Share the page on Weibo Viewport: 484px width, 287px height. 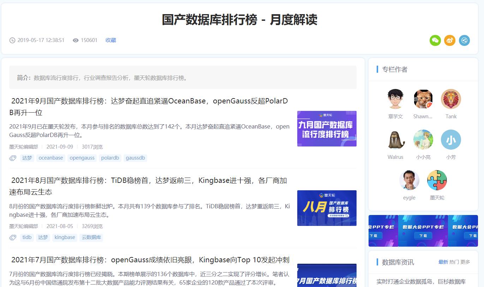pyautogui.click(x=450, y=40)
